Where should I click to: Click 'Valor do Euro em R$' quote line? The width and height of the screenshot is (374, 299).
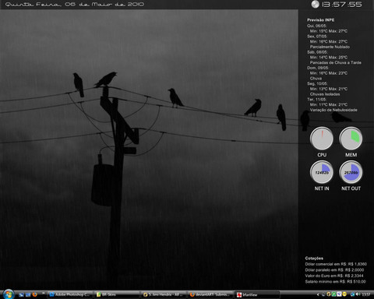pos(334,276)
